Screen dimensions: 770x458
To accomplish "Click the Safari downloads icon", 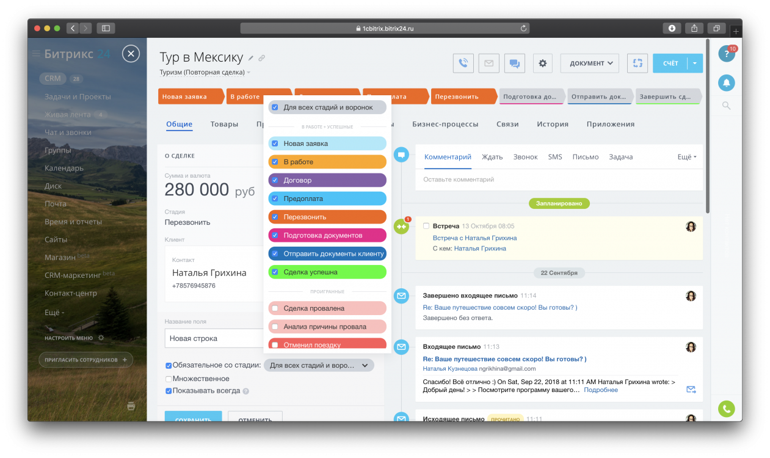I will (x=672, y=28).
